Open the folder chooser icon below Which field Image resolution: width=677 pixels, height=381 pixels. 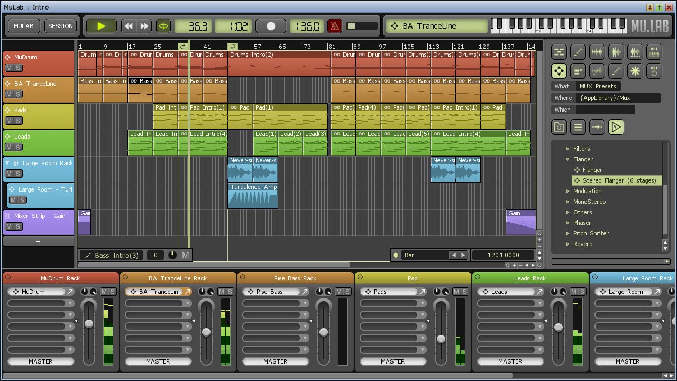559,127
